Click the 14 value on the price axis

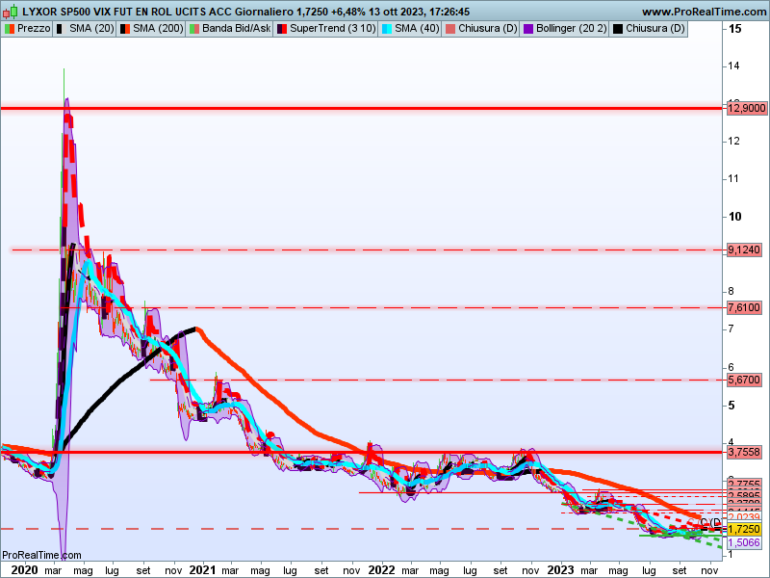[734, 66]
